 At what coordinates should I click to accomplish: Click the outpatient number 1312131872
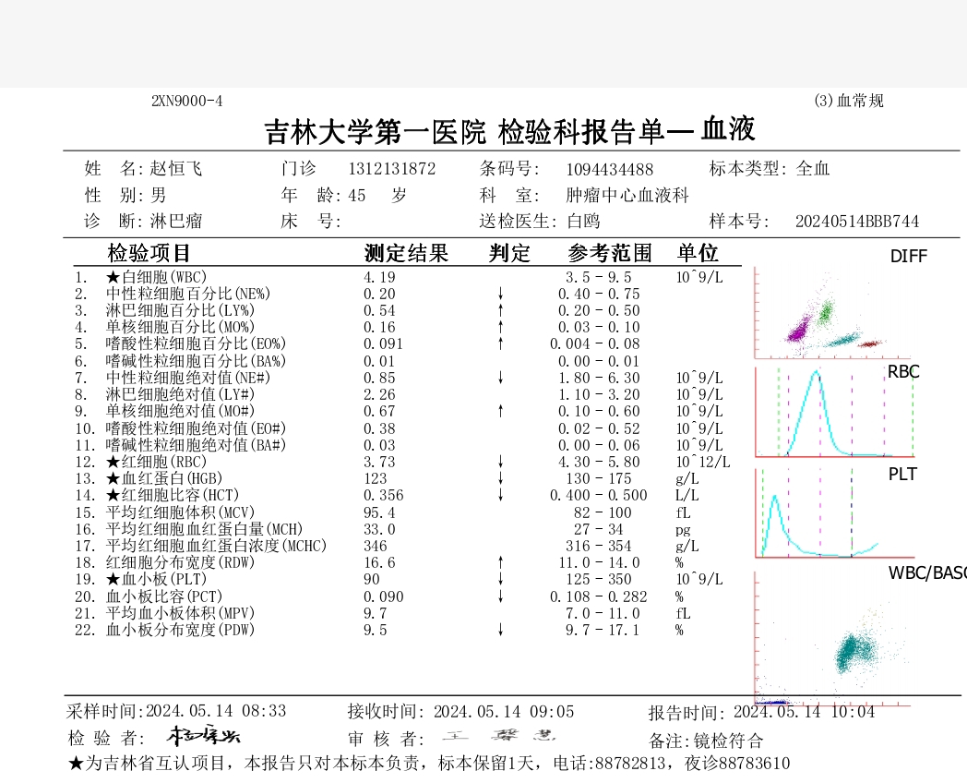coord(392,169)
